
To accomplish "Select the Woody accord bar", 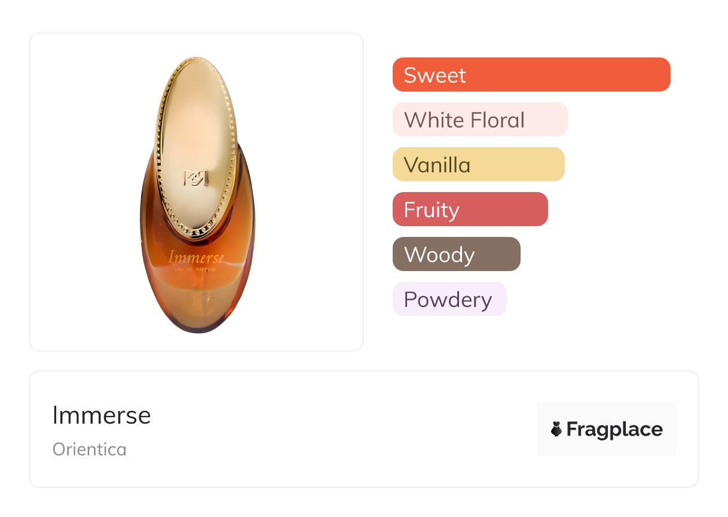I will pyautogui.click(x=457, y=254).
